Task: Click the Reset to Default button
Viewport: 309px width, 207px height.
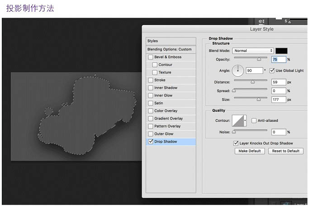Action: point(286,151)
